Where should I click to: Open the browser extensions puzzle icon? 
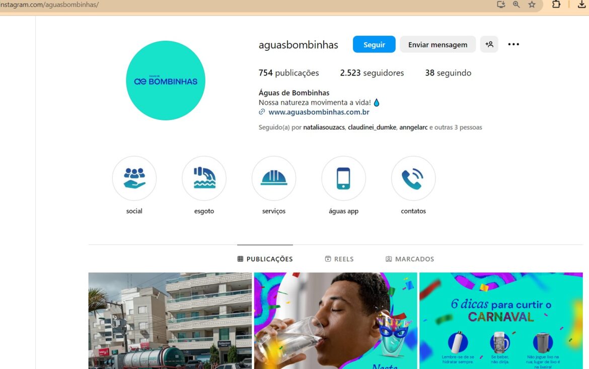pos(556,5)
